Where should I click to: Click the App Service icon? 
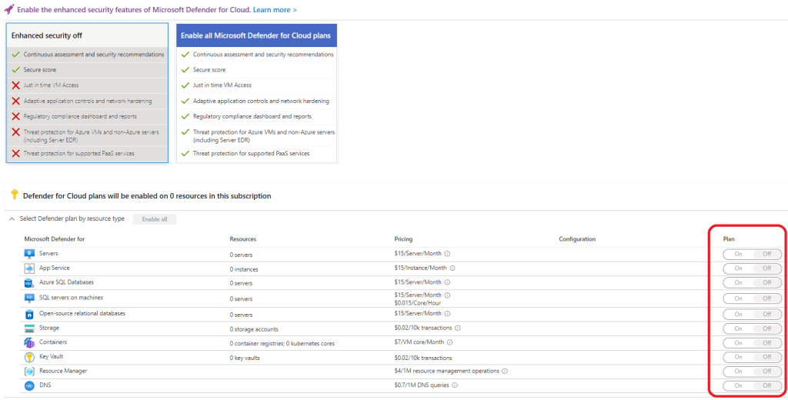pos(29,268)
